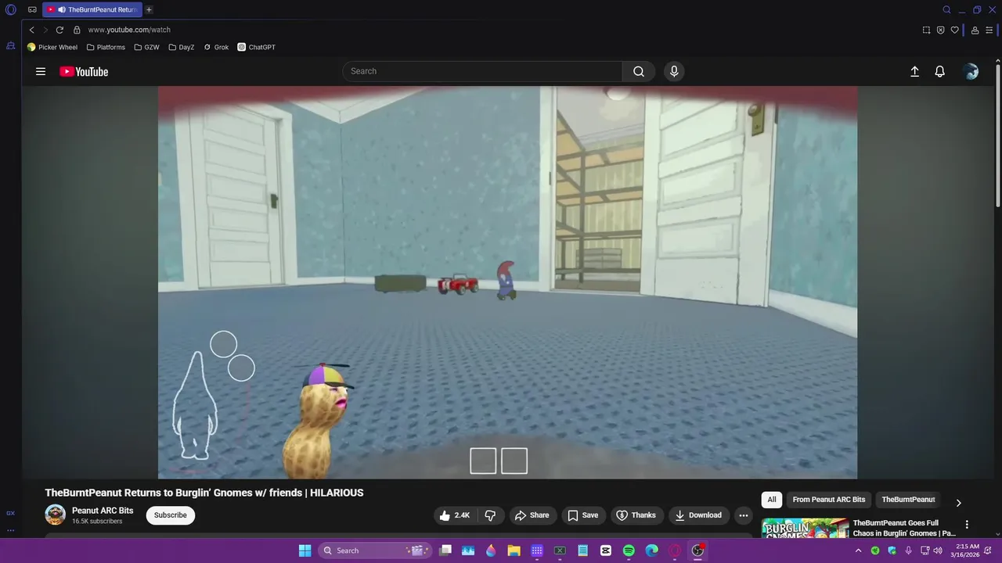
Task: Dislike the video
Action: pyautogui.click(x=490, y=515)
